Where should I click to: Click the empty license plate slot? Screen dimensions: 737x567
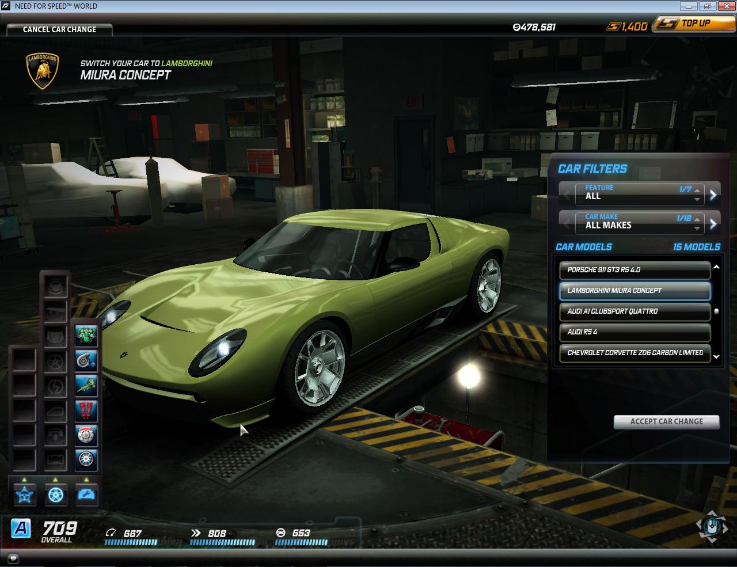pos(56,460)
